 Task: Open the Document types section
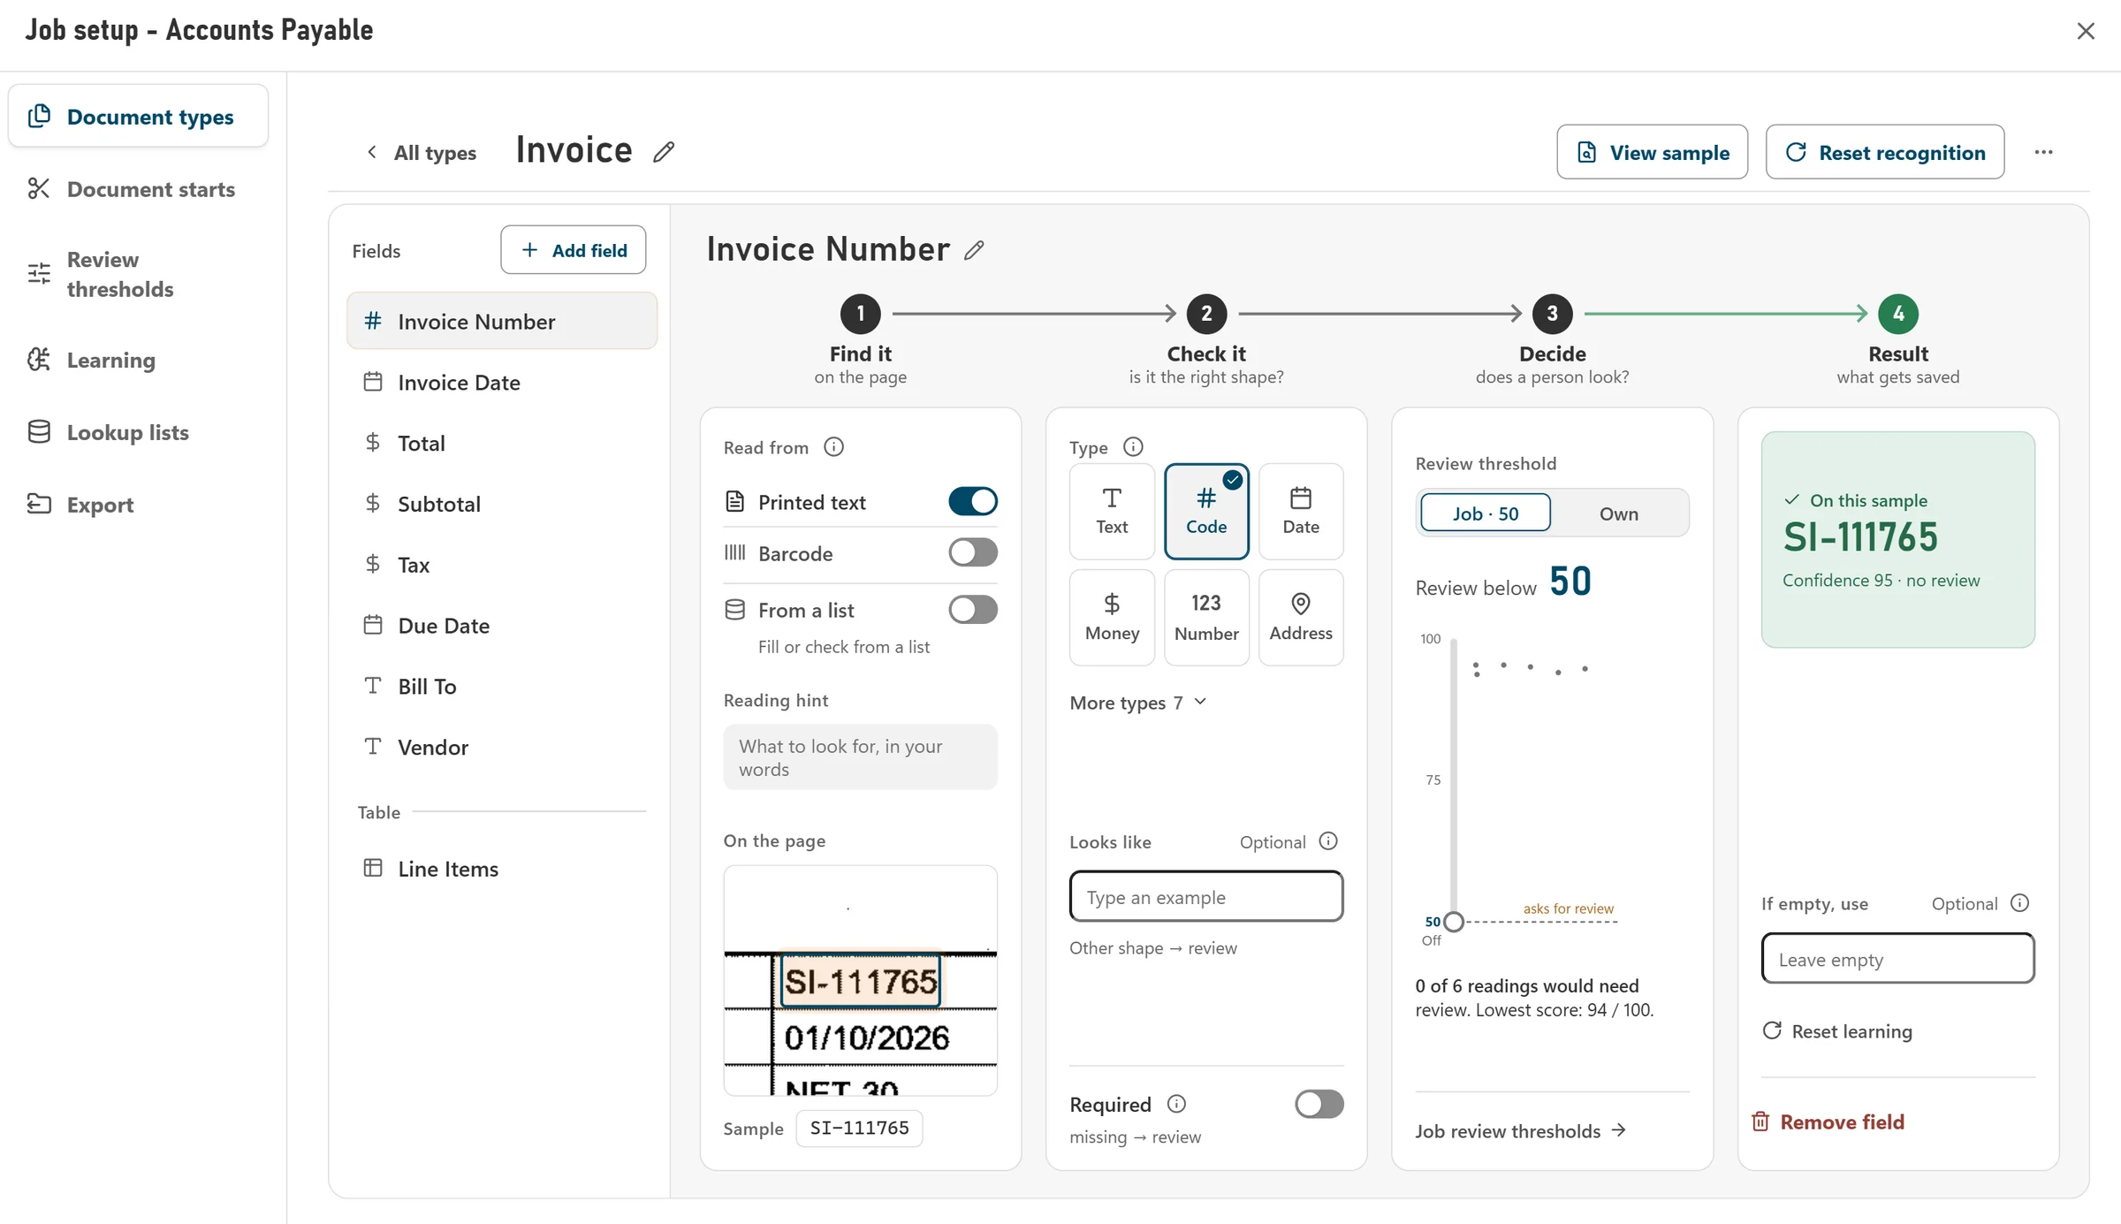pyautogui.click(x=139, y=117)
